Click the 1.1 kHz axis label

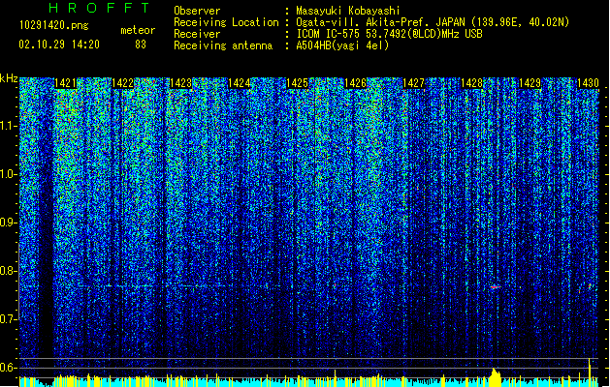8,126
